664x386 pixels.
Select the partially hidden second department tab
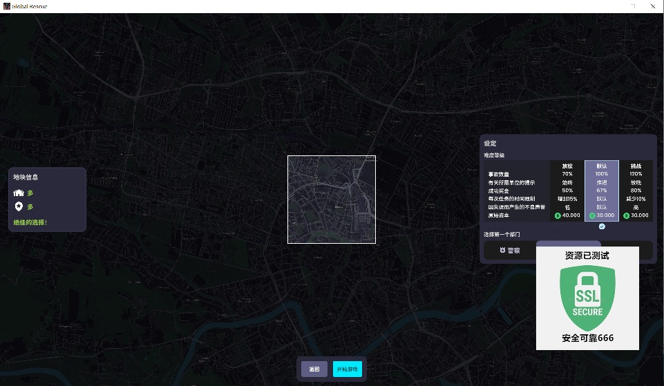click(x=568, y=244)
